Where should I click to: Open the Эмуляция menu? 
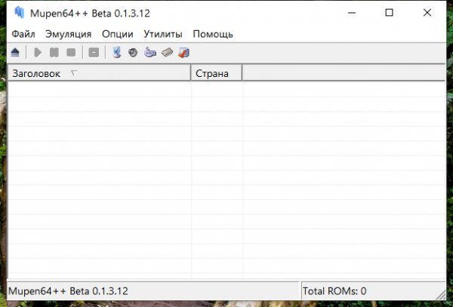[x=68, y=34]
